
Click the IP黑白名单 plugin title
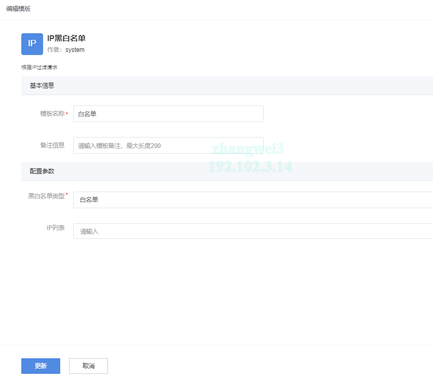click(66, 38)
